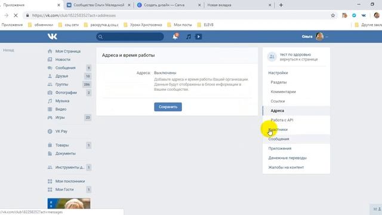Click VK extension icon in toolbar

(363, 16)
